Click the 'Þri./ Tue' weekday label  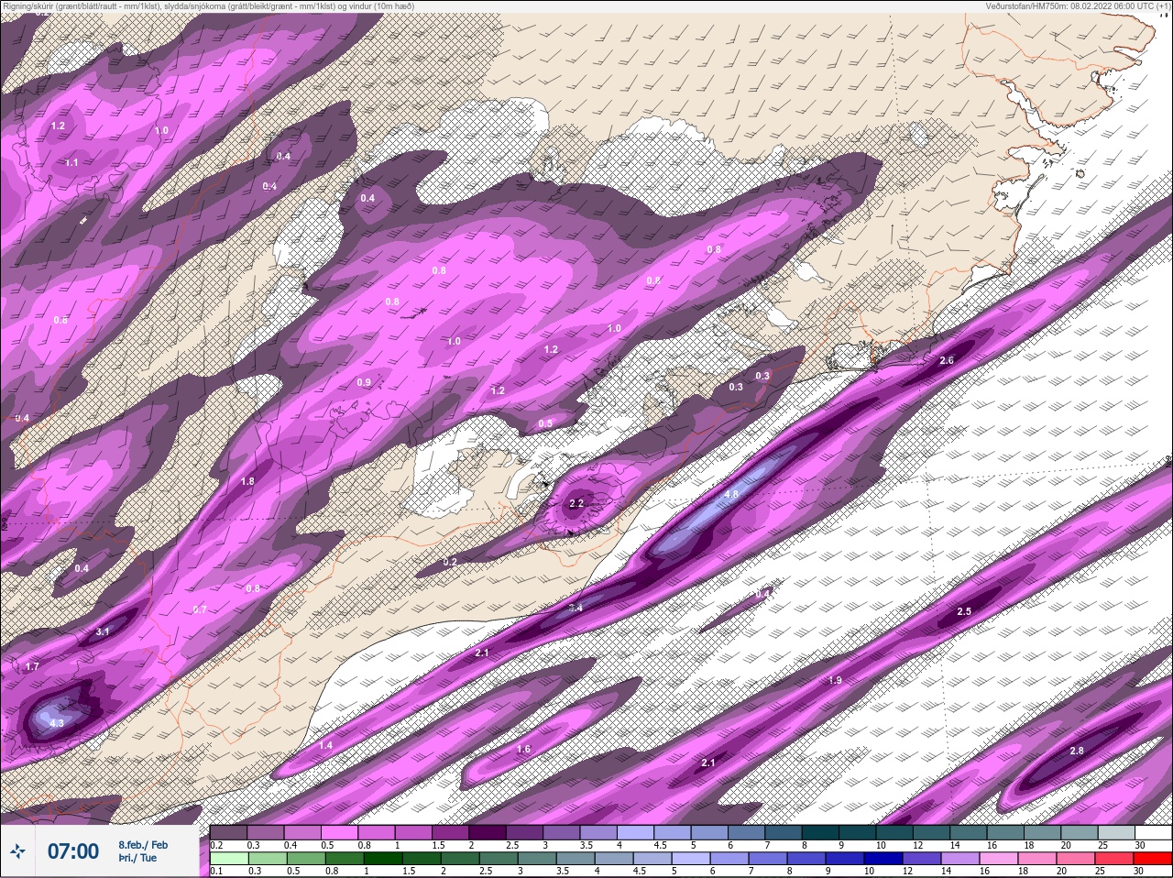click(137, 858)
